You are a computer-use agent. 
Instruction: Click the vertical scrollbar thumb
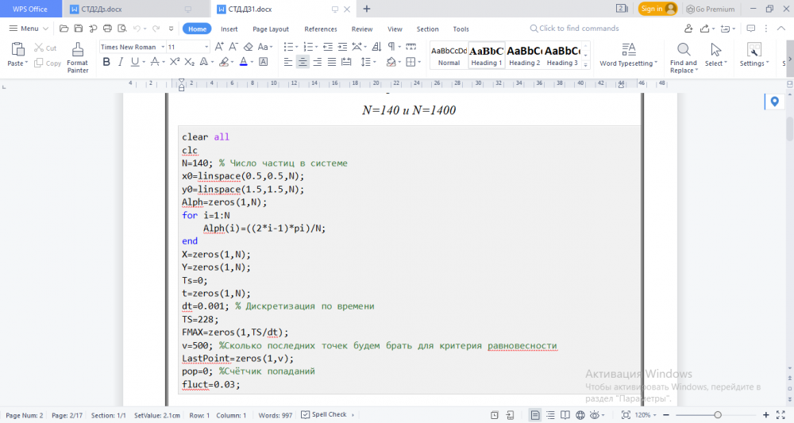[789, 129]
